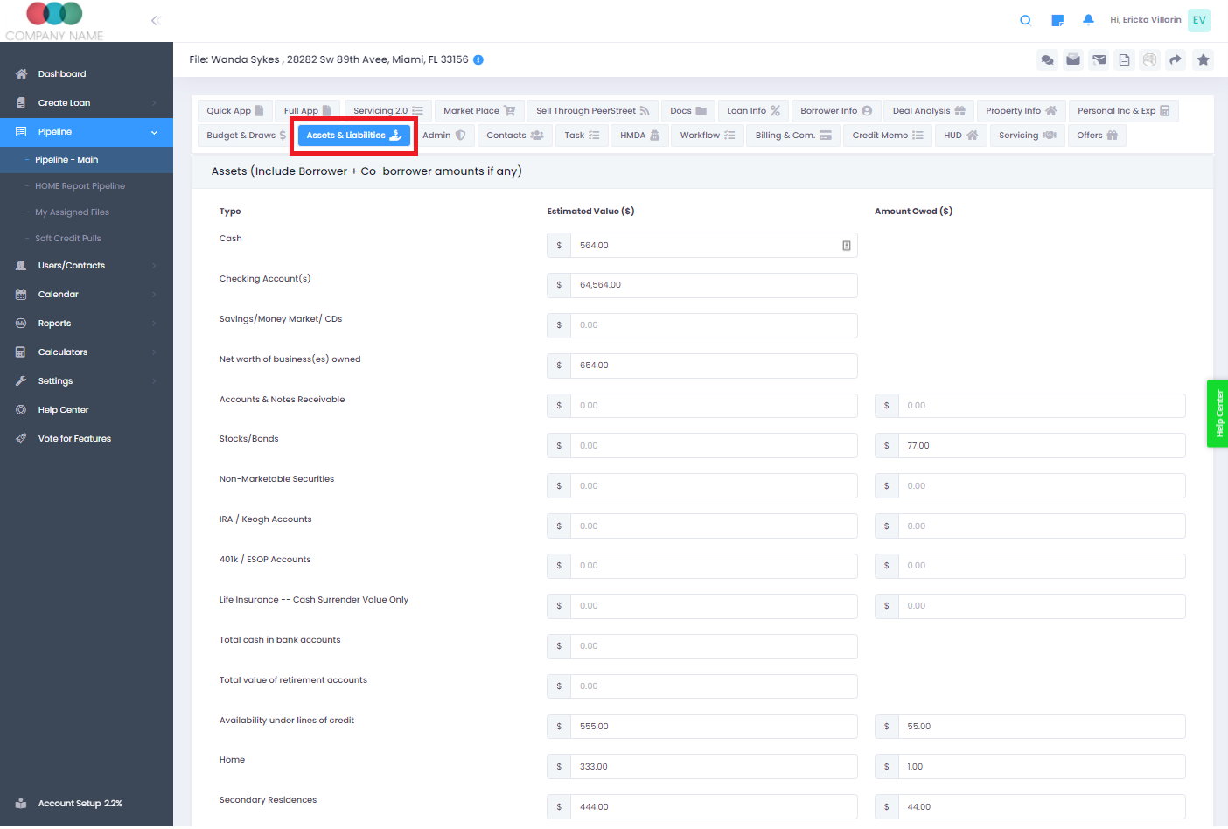Switch to the Borrower Info tab
Image resolution: width=1228 pixels, height=829 pixels.
835,110
